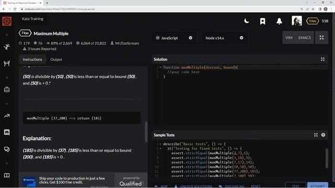This screenshot has width=335, height=188.
Task: Click the ATTEMPT button
Action: [x=318, y=185]
